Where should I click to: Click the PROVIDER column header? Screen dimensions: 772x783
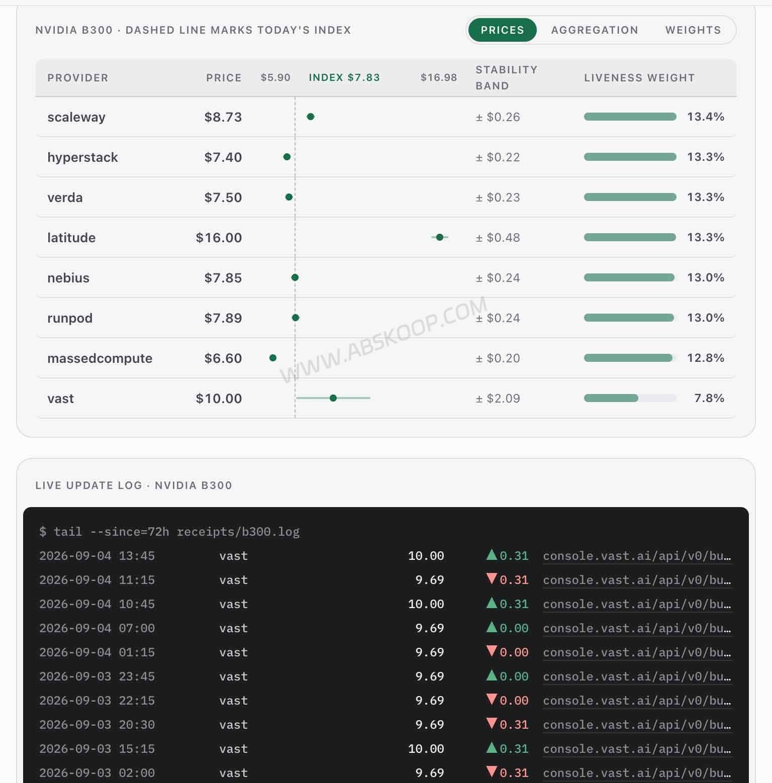(x=78, y=78)
